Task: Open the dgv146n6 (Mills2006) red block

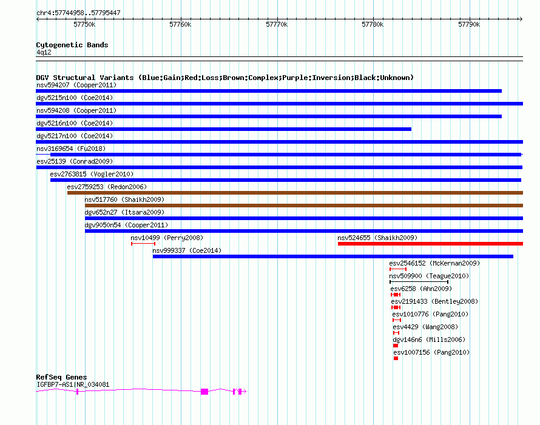Action: click(396, 346)
